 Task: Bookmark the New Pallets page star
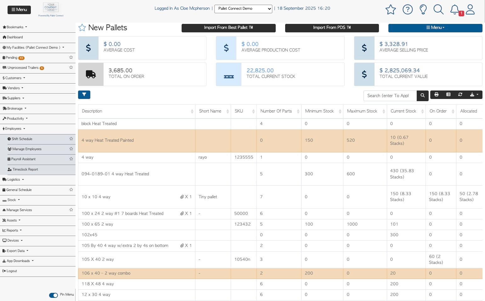click(82, 28)
